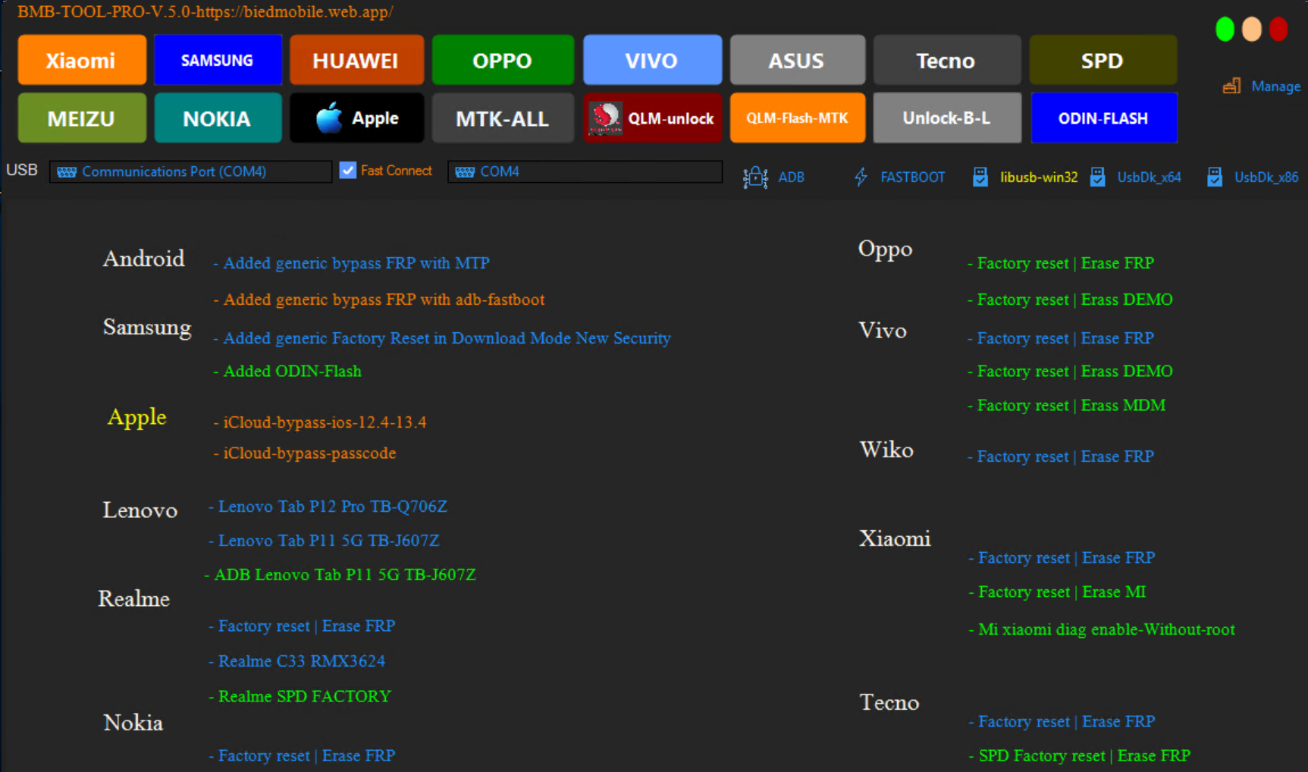Click 'ADB Lenovo Tab P11 5G TB-J607Z'
The width and height of the screenshot is (1308, 772).
340,575
